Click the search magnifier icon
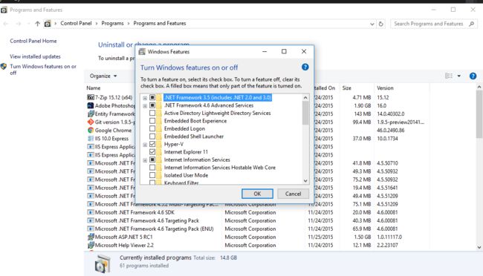This screenshot has height=276, width=483. (472, 24)
